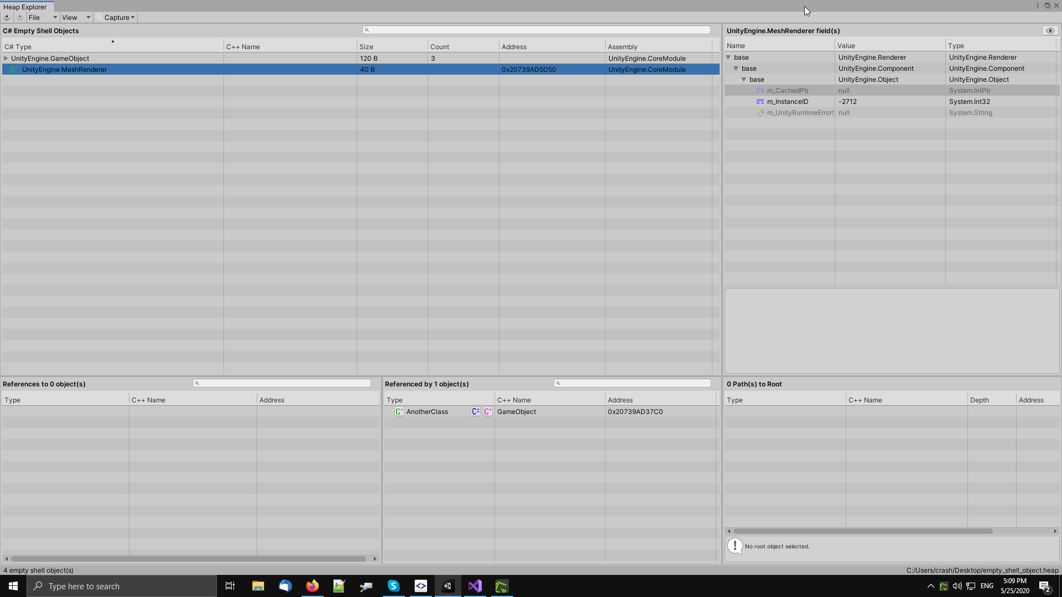Click the blue C++ icon in AnotherClass row
The width and height of the screenshot is (1062, 597).
[476, 412]
